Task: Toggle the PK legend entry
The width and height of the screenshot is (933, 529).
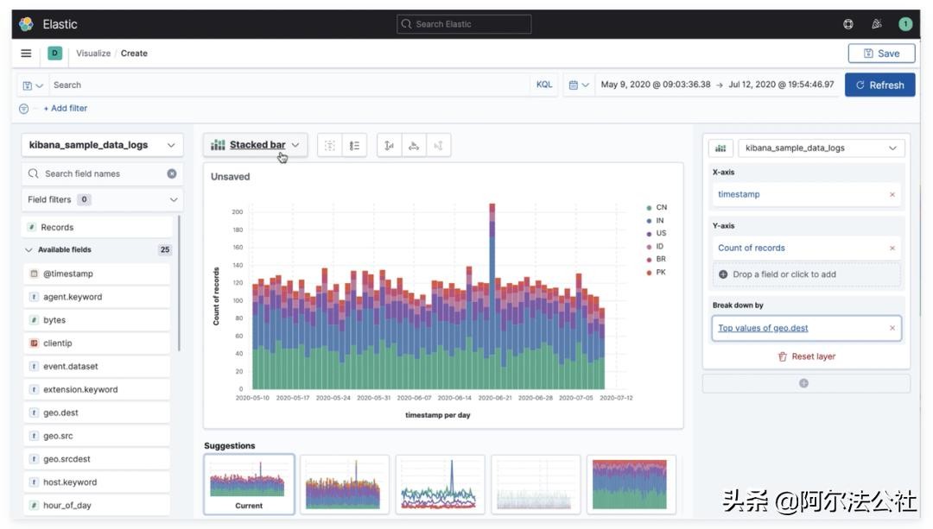Action: pyautogui.click(x=657, y=273)
